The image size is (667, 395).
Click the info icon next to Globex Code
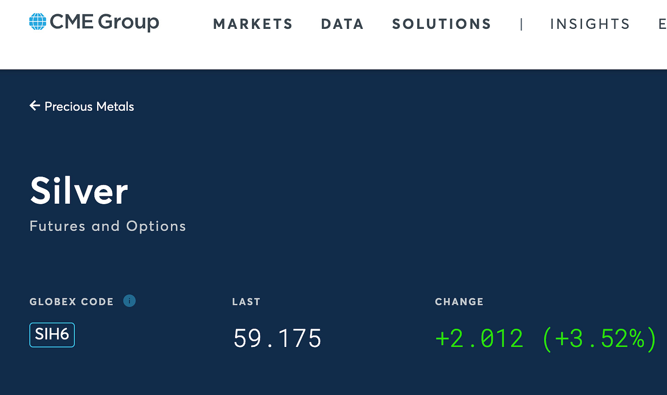click(129, 301)
